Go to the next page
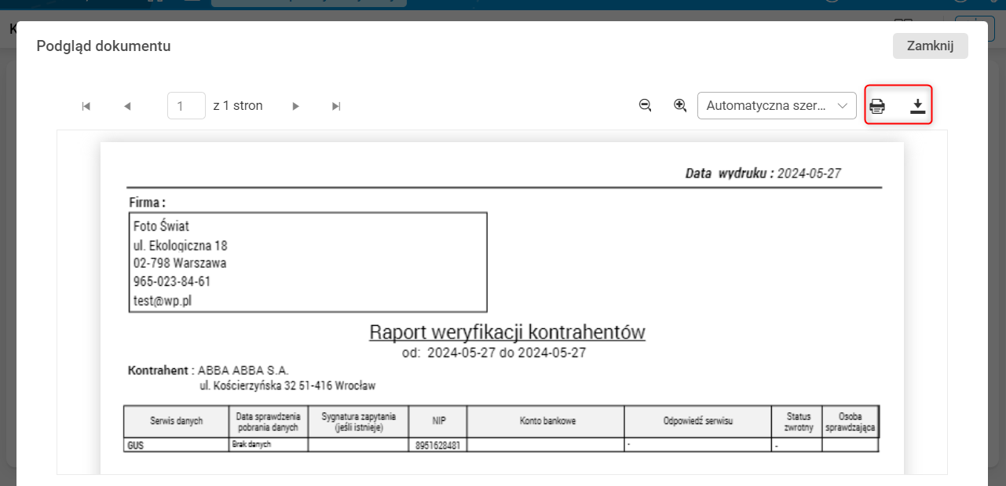 pos(295,105)
